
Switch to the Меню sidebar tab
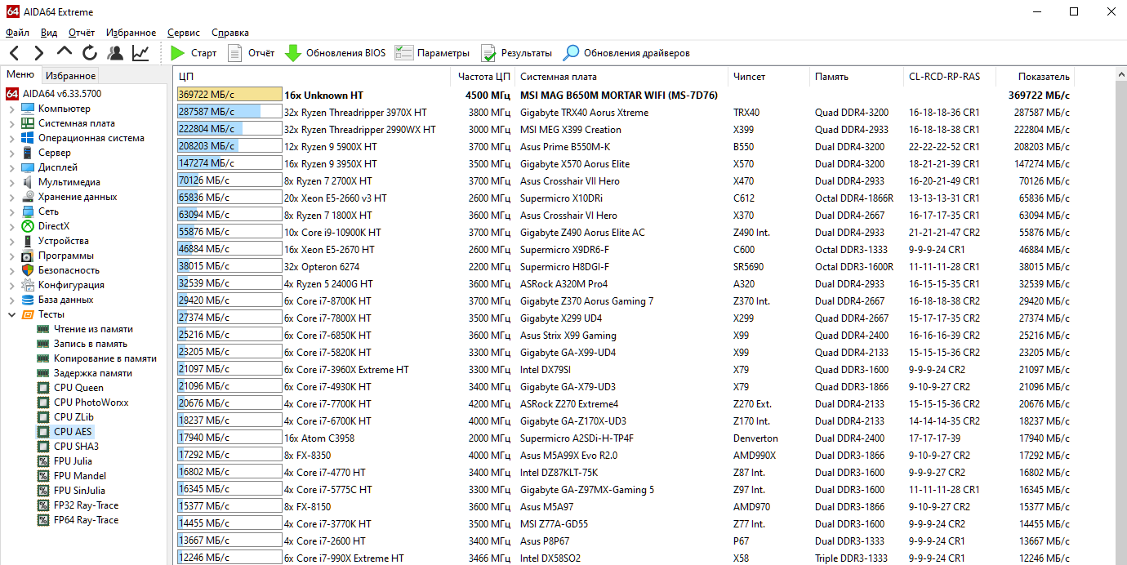tap(20, 75)
